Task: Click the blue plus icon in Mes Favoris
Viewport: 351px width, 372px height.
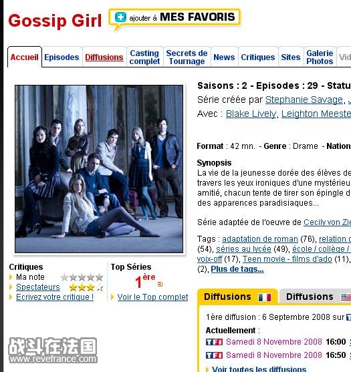Action: pos(120,17)
